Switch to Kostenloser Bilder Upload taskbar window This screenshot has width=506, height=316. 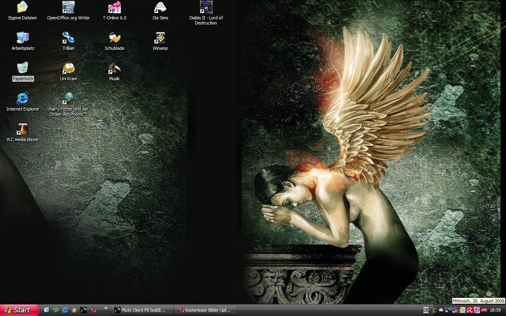click(205, 310)
